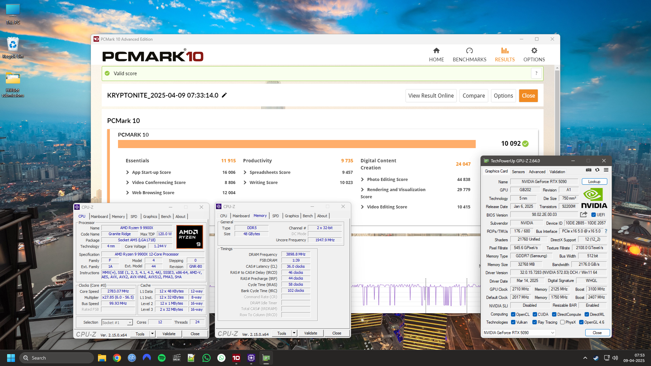Open the Validation tab in GPU-Z
The height and width of the screenshot is (366, 651).
click(x=557, y=171)
